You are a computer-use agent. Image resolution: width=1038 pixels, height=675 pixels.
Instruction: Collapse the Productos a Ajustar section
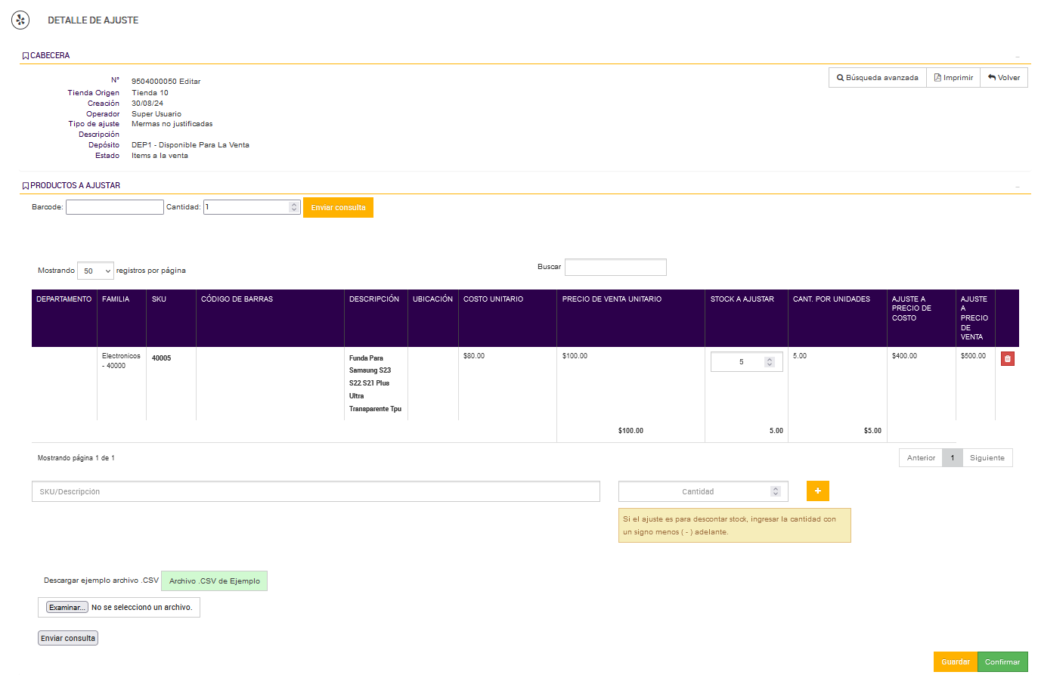pos(1018,187)
